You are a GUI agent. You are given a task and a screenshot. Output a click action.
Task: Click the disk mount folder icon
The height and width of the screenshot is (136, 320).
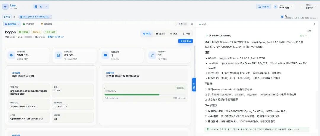click(105, 55)
